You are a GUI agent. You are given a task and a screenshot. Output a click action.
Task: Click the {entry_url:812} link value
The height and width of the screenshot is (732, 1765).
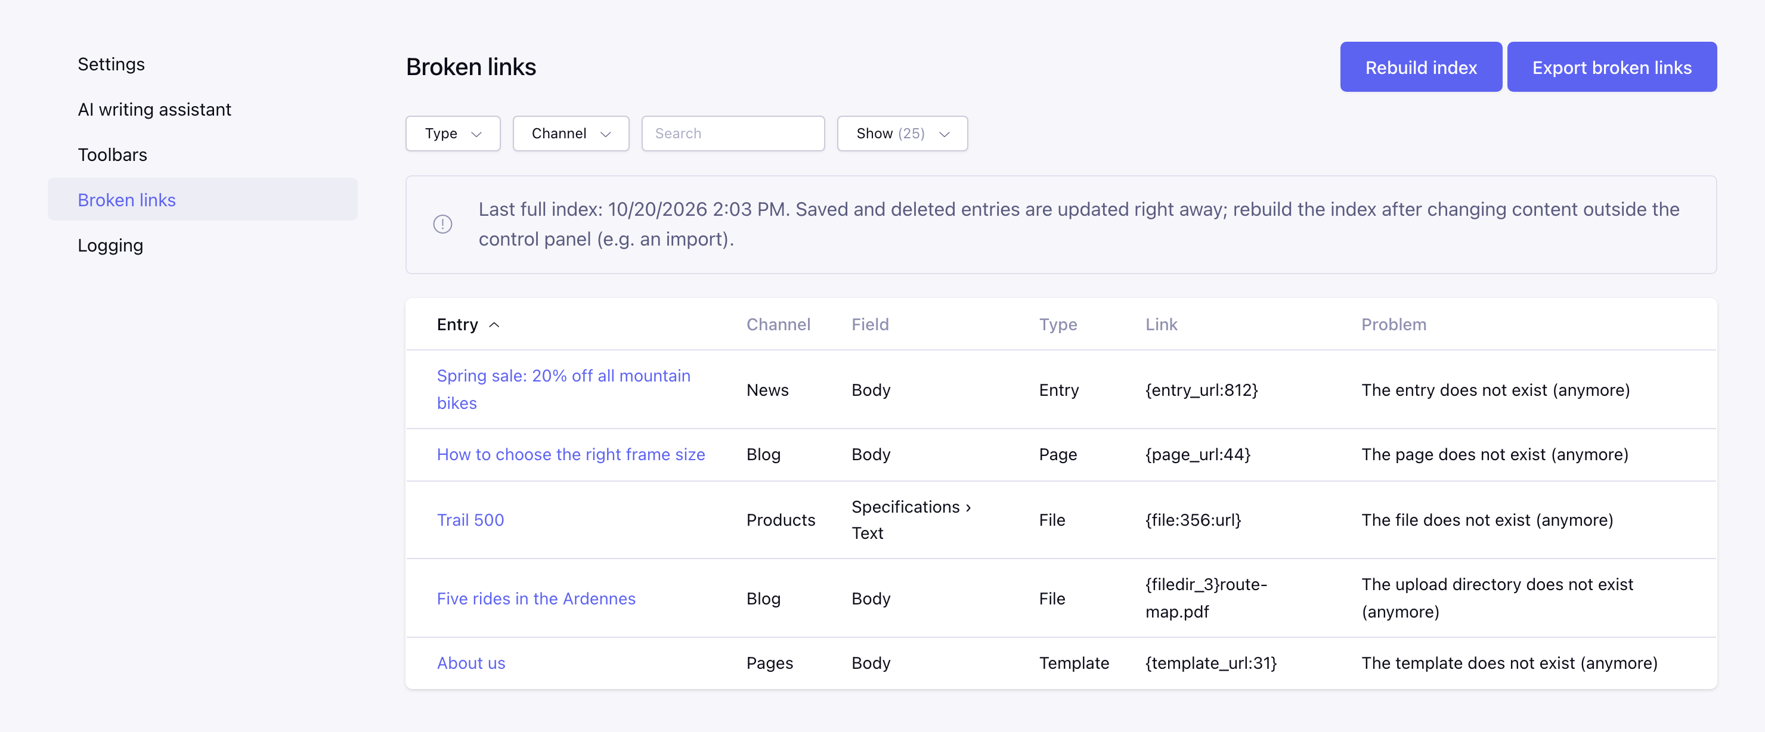[x=1202, y=390]
